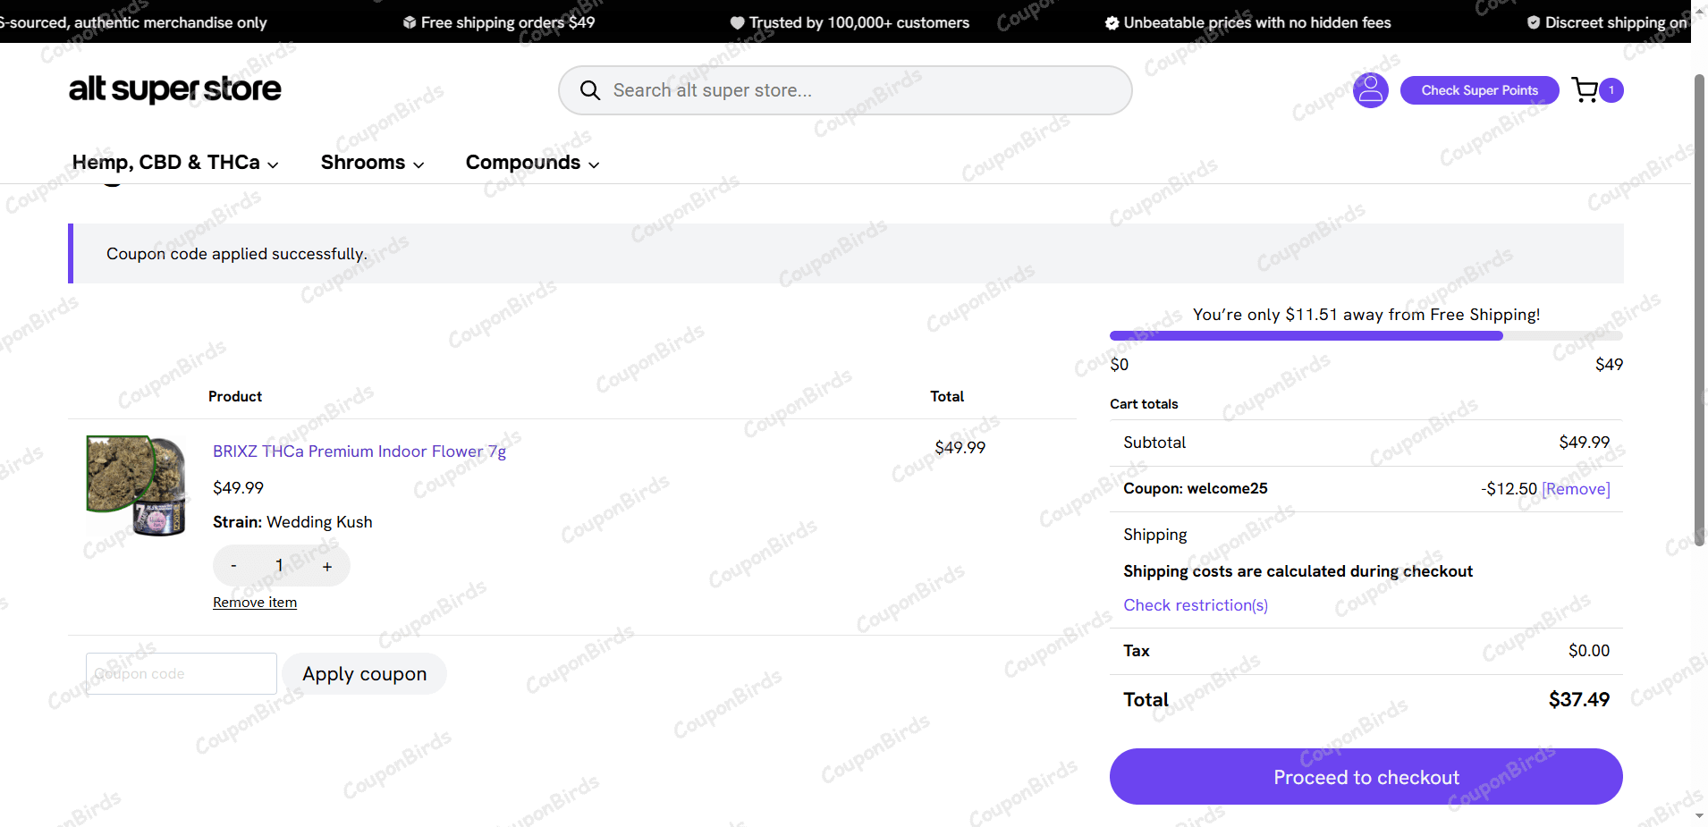This screenshot has height=827, width=1708.
Task: Click the quantity value field
Action: tap(279, 566)
